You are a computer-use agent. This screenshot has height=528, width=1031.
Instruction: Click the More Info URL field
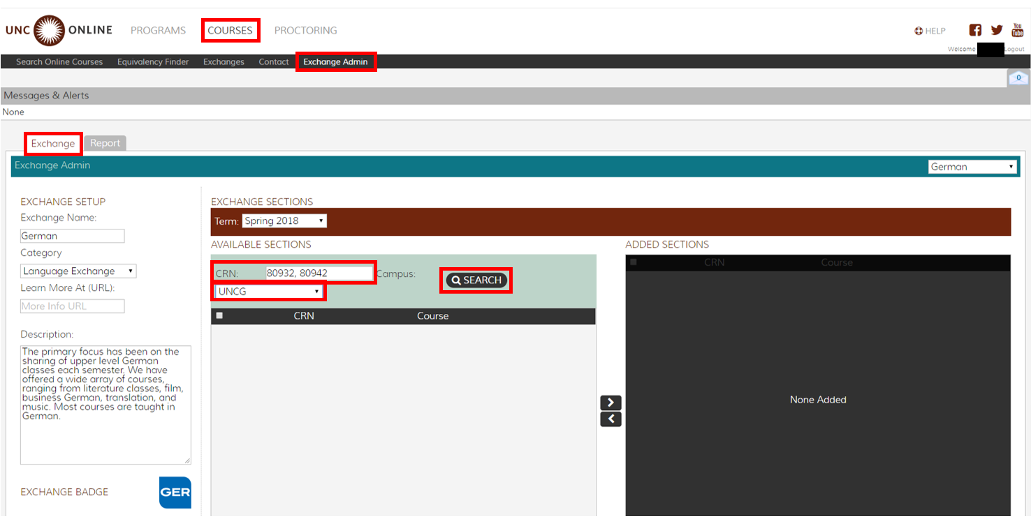tap(72, 306)
